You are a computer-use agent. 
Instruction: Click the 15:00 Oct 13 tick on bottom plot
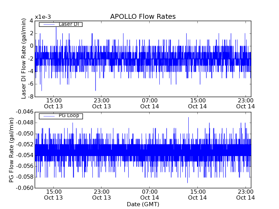point(53,194)
